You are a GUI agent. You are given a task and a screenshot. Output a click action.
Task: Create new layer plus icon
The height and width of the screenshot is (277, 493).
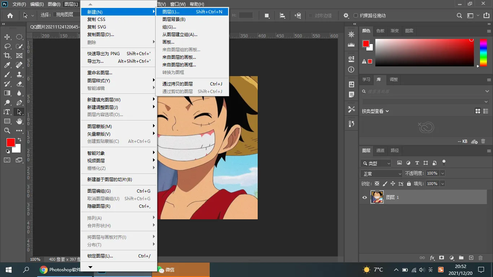click(471, 258)
